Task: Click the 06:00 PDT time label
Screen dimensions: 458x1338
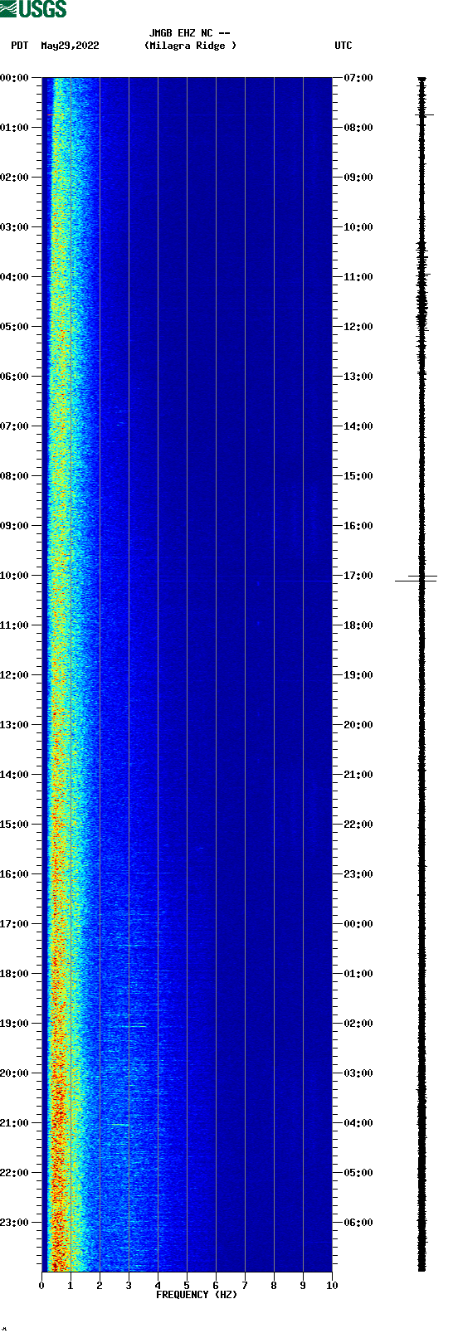Action: 15,377
